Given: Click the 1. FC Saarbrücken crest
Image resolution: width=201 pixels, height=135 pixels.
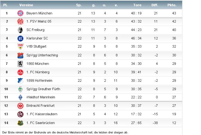Looking at the screenshot, I should click(x=20, y=123).
